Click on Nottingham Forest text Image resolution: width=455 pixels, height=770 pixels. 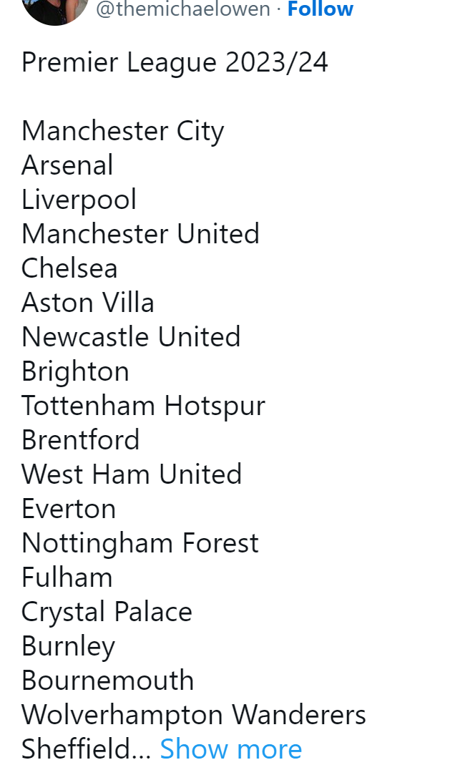pos(140,543)
